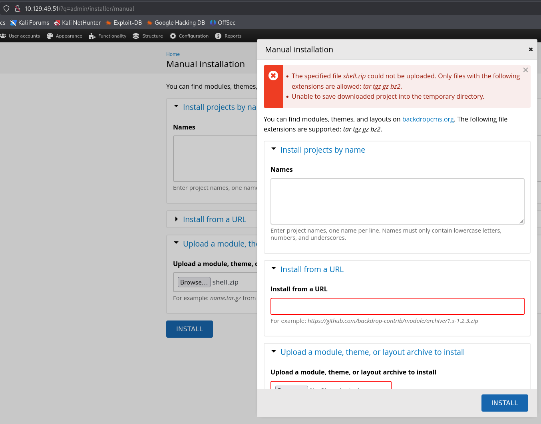The height and width of the screenshot is (424, 541).
Task: Click the Structure layers icon
Action: 136,36
